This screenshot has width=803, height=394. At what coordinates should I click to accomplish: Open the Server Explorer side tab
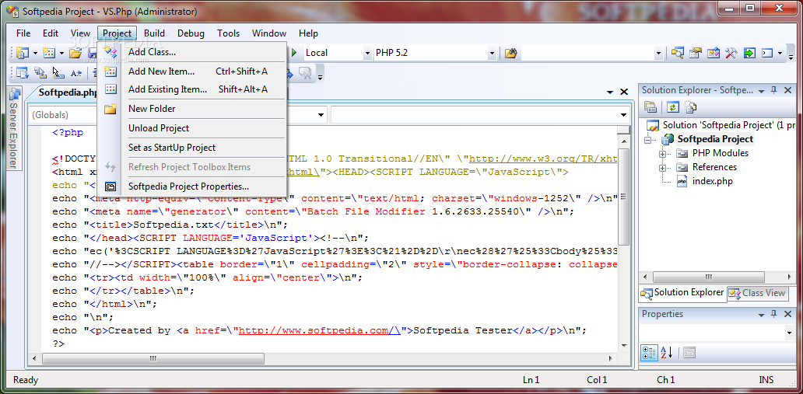pos(14,129)
